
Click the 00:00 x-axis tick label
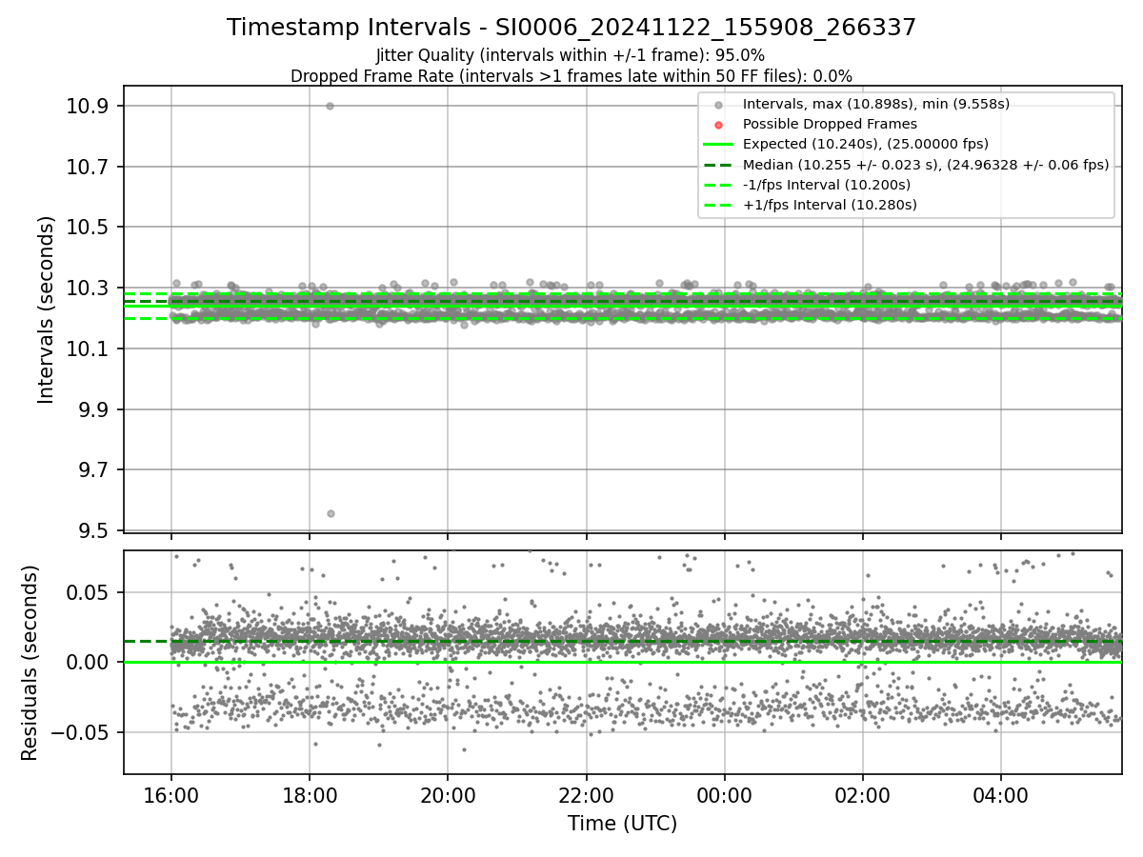724,796
